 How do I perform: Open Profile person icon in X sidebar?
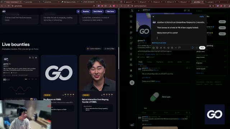click(131, 70)
